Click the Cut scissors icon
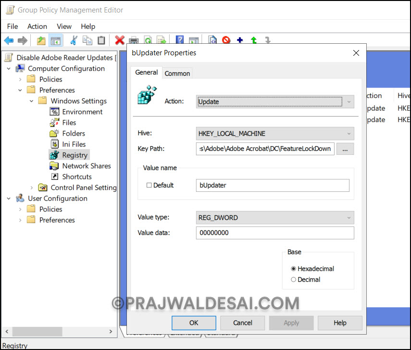Viewport: 411px width, 350px height. pos(74,40)
